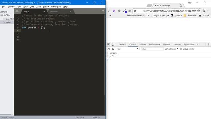Open the Selection menu
211x119 pixels.
12,7
